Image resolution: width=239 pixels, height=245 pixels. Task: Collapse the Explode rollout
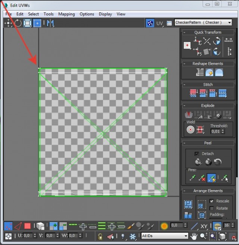184,105
